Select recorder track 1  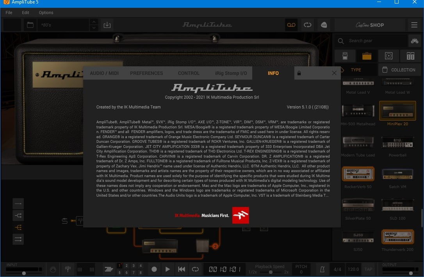pyautogui.click(x=119, y=266)
